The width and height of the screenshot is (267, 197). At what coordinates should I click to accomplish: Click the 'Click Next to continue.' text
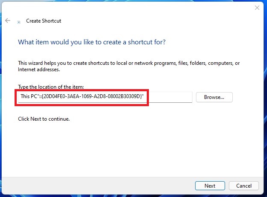tap(44, 119)
